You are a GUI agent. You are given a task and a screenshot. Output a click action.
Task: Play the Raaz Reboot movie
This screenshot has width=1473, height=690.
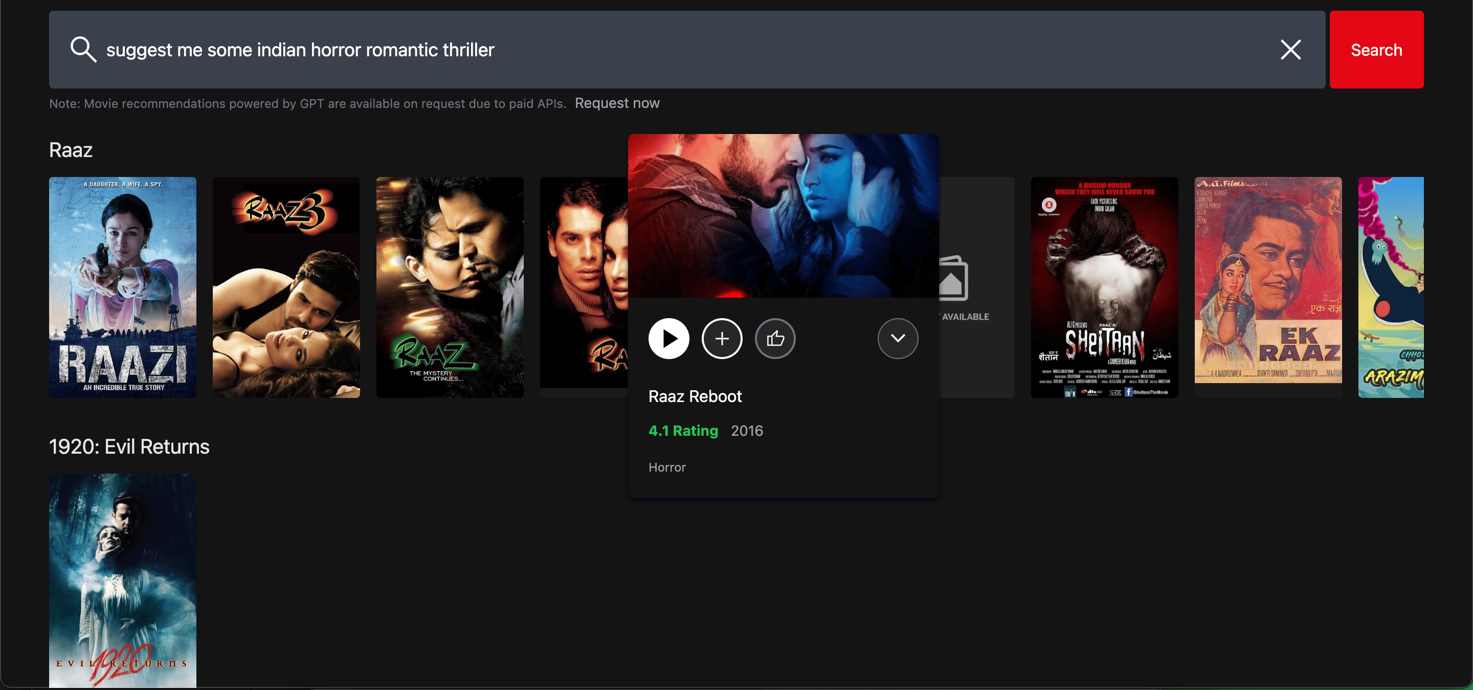click(x=668, y=339)
